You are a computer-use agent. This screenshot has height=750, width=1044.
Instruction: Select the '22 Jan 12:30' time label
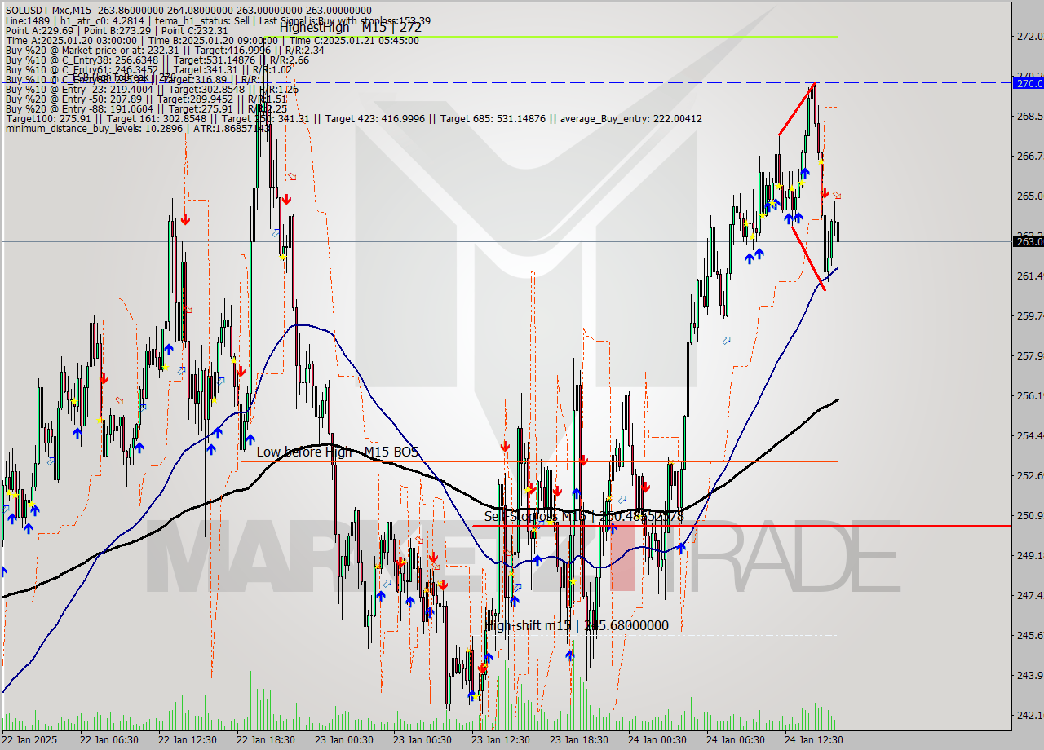(x=188, y=740)
